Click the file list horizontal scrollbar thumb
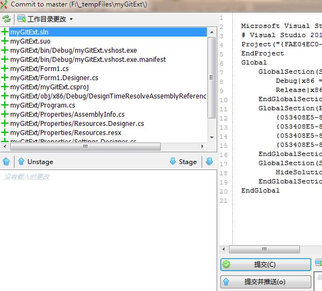Image resolution: width=322 pixels, height=291 pixels. pos(85,146)
